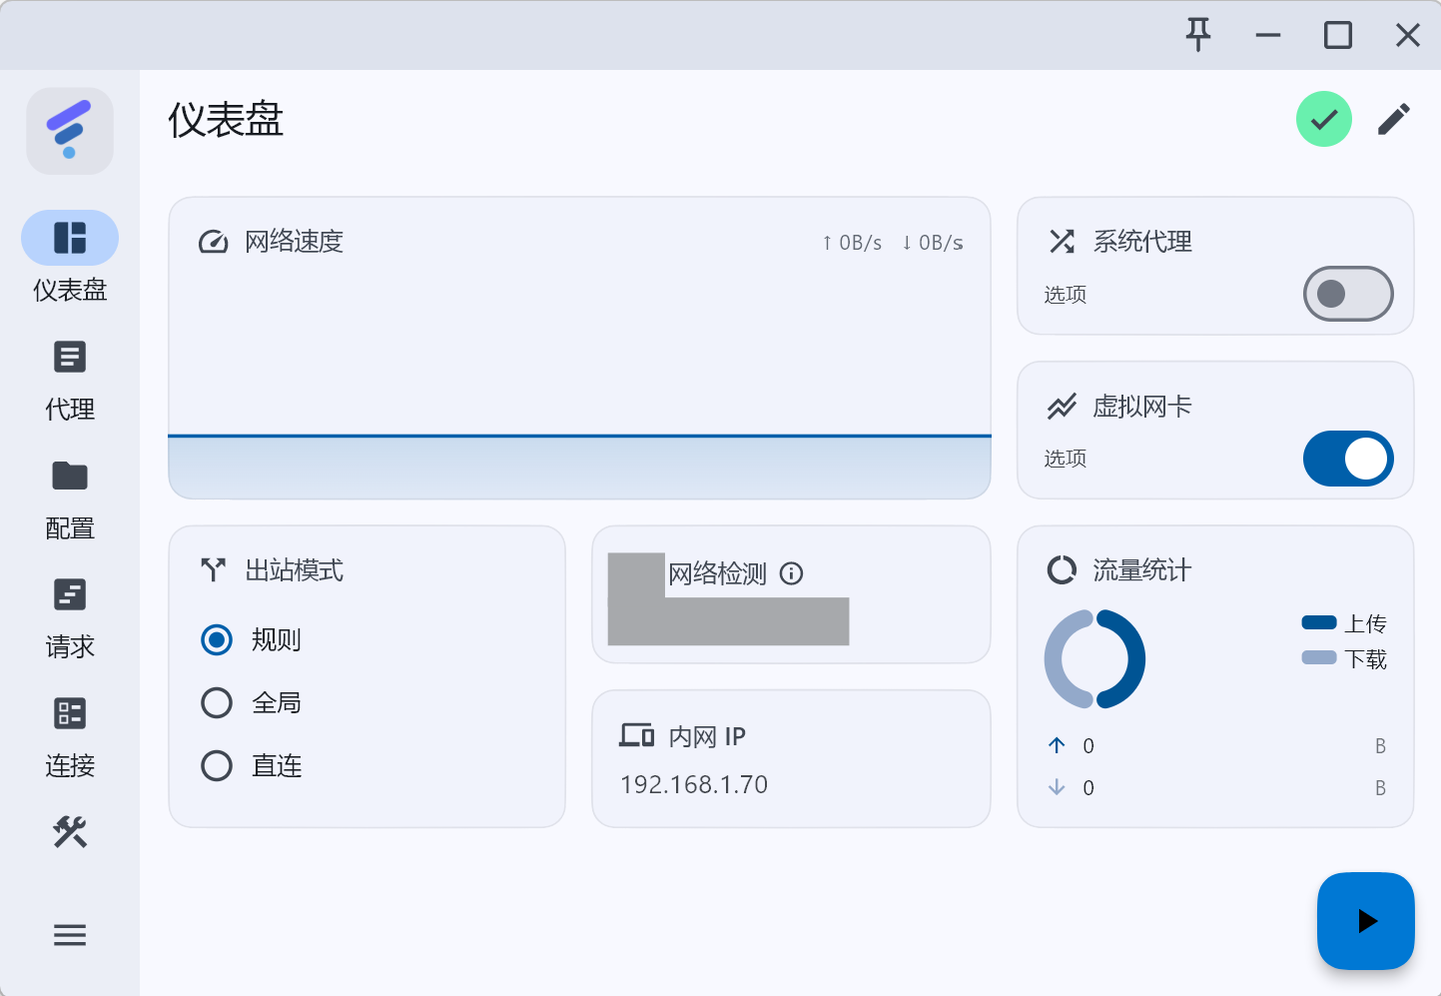Open the tools page via wrench icon
Viewport: 1441px width, 996px height.
pyautogui.click(x=69, y=832)
